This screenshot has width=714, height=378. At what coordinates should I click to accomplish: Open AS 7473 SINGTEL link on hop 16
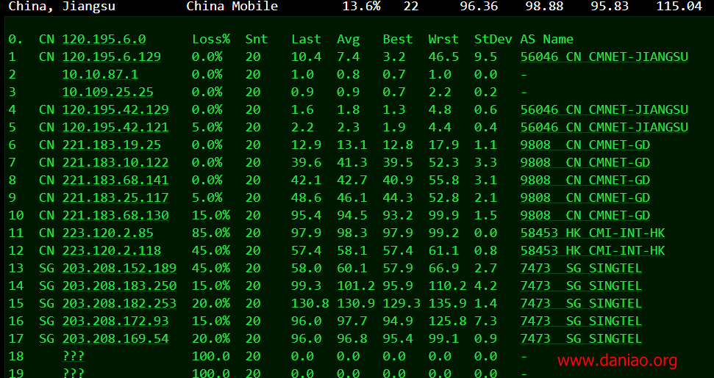582,321
